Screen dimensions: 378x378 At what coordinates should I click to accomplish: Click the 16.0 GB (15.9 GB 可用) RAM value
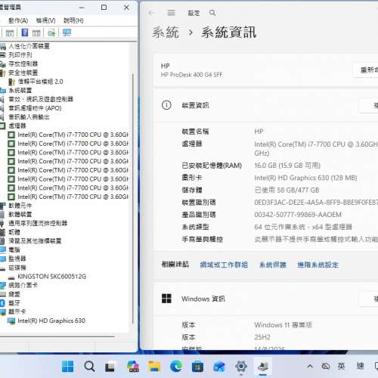pos(287,166)
